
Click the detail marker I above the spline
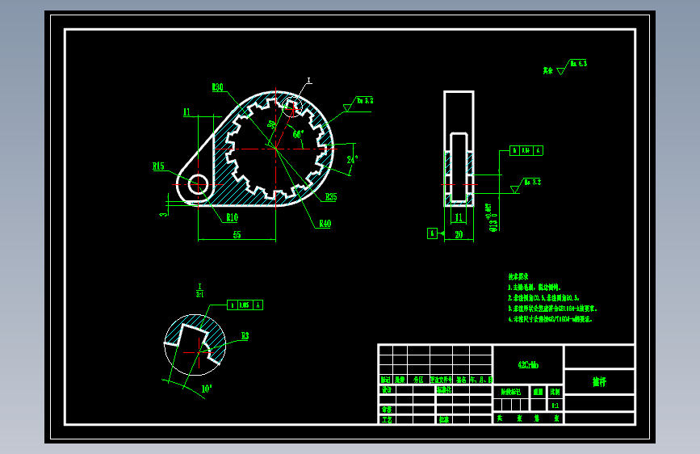tap(308, 81)
